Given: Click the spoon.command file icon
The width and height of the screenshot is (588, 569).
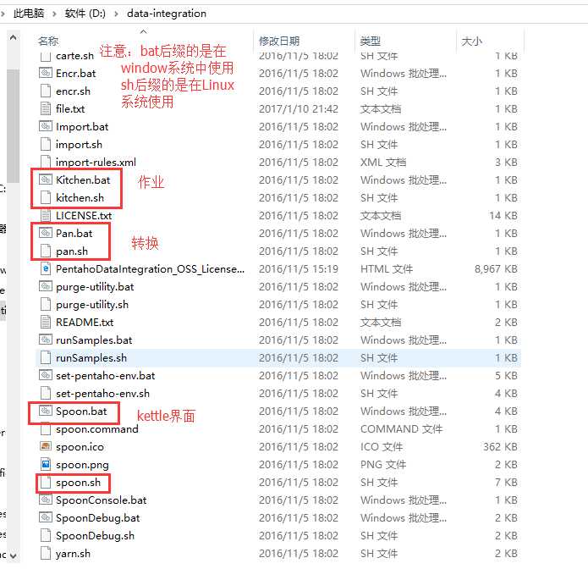Looking at the screenshot, I should pos(46,428).
